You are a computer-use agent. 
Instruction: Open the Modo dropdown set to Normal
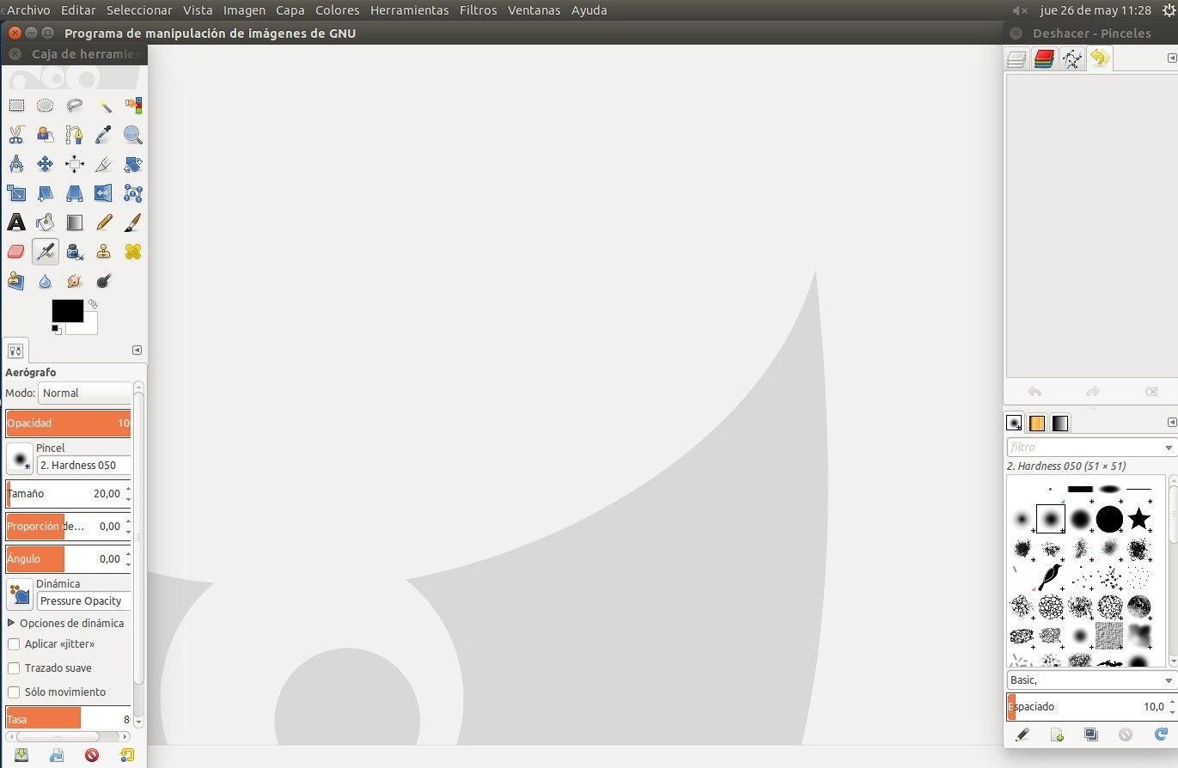tap(84, 393)
